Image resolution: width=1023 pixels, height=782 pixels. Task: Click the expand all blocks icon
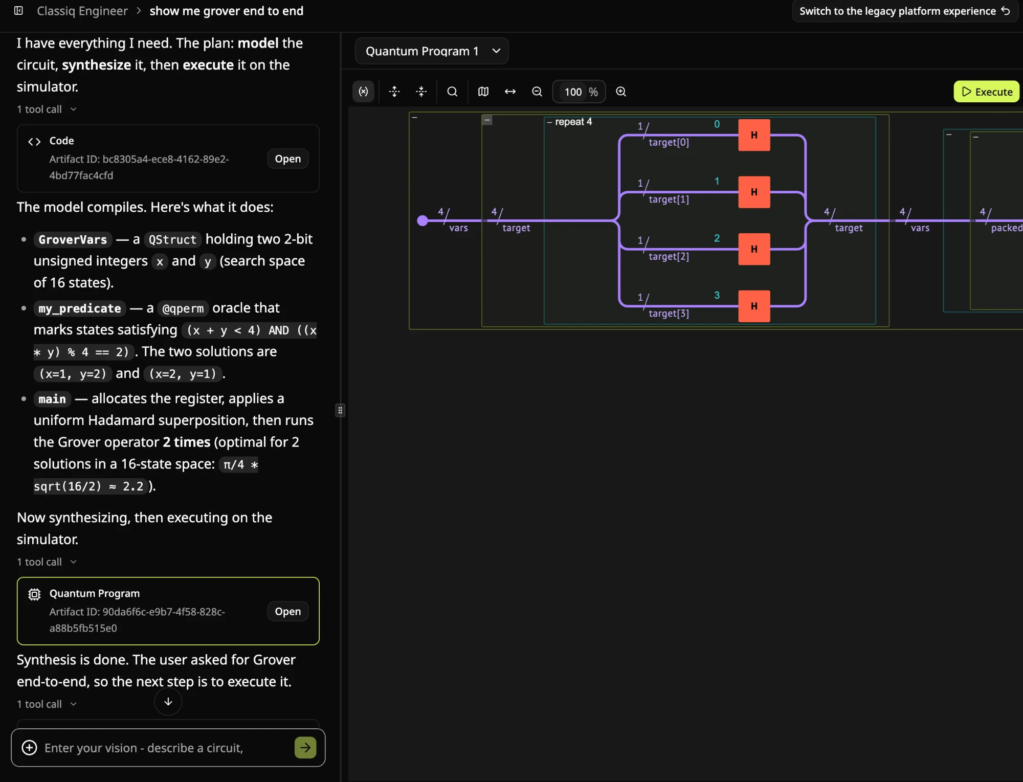394,92
